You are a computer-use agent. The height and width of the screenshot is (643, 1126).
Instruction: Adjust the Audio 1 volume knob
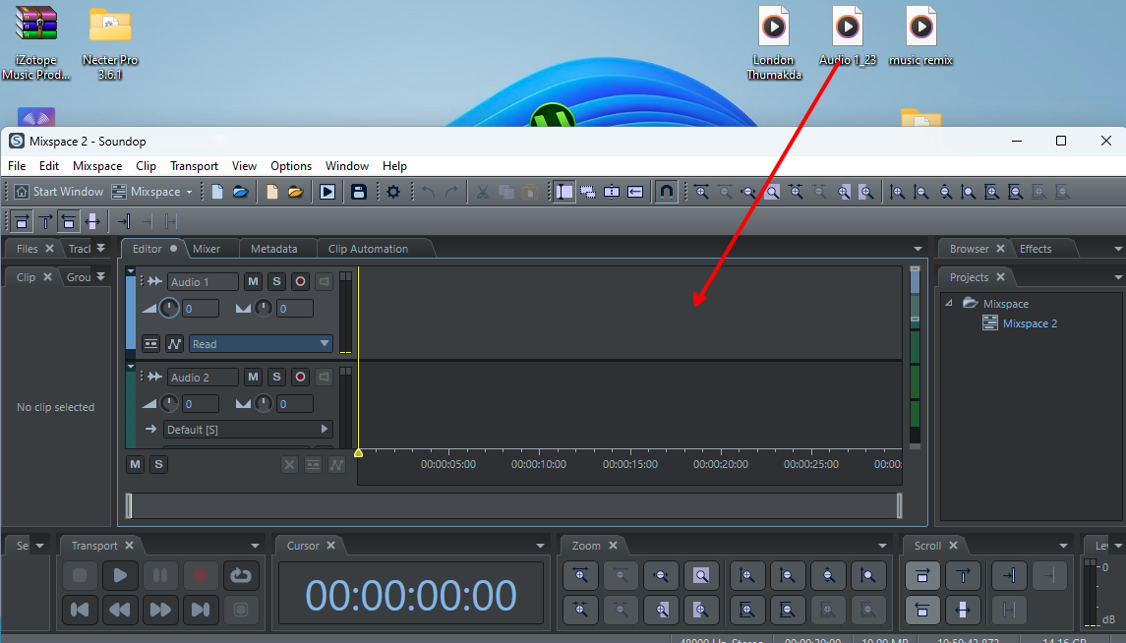(169, 309)
